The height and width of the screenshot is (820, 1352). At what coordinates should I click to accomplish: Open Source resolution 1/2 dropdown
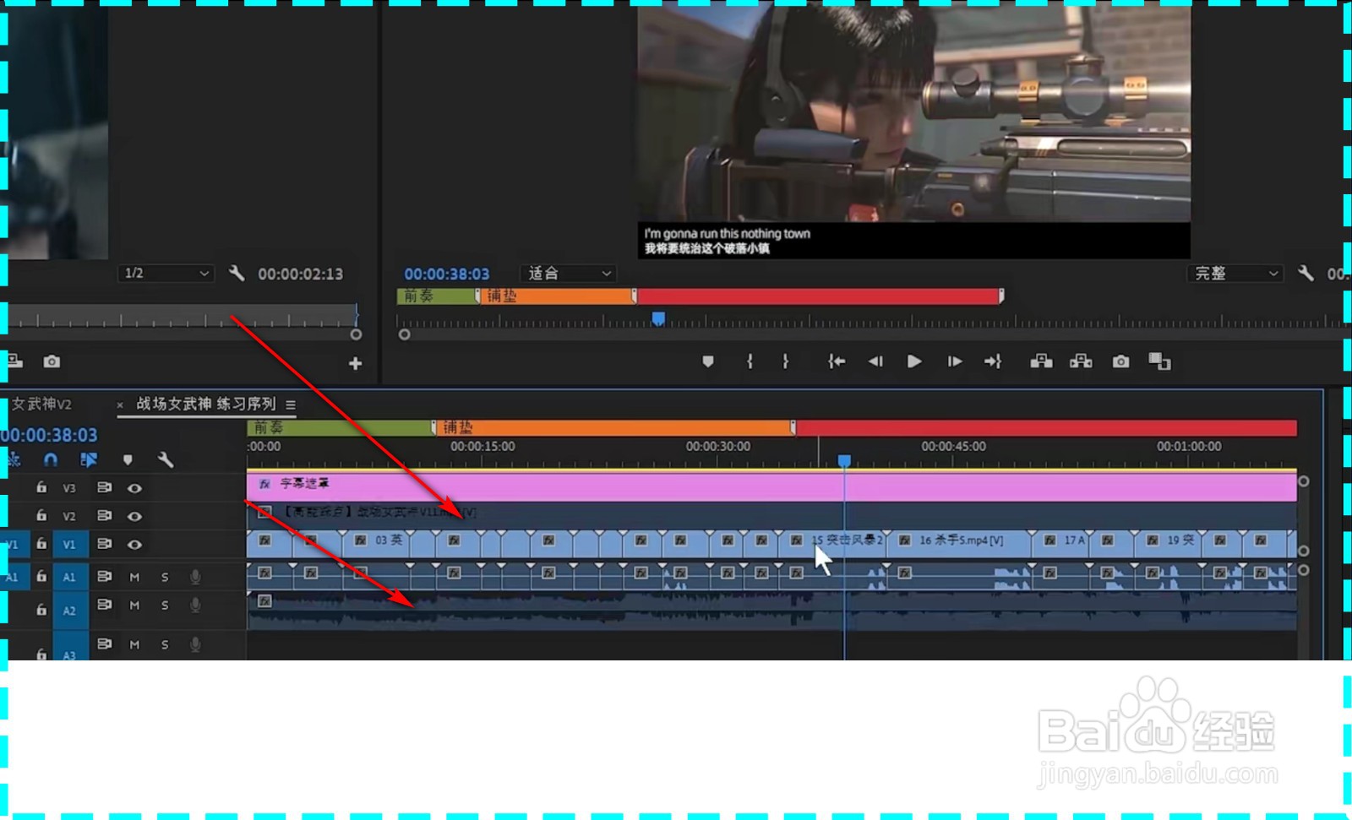tap(166, 273)
